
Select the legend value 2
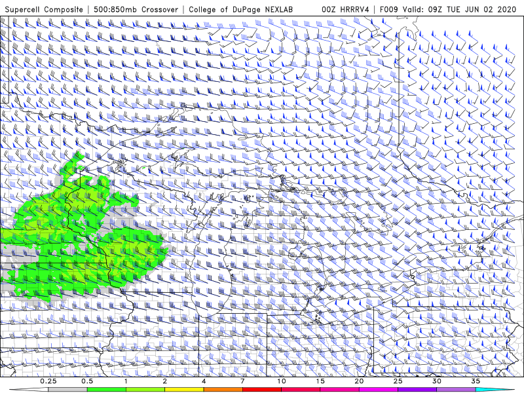(x=165, y=381)
